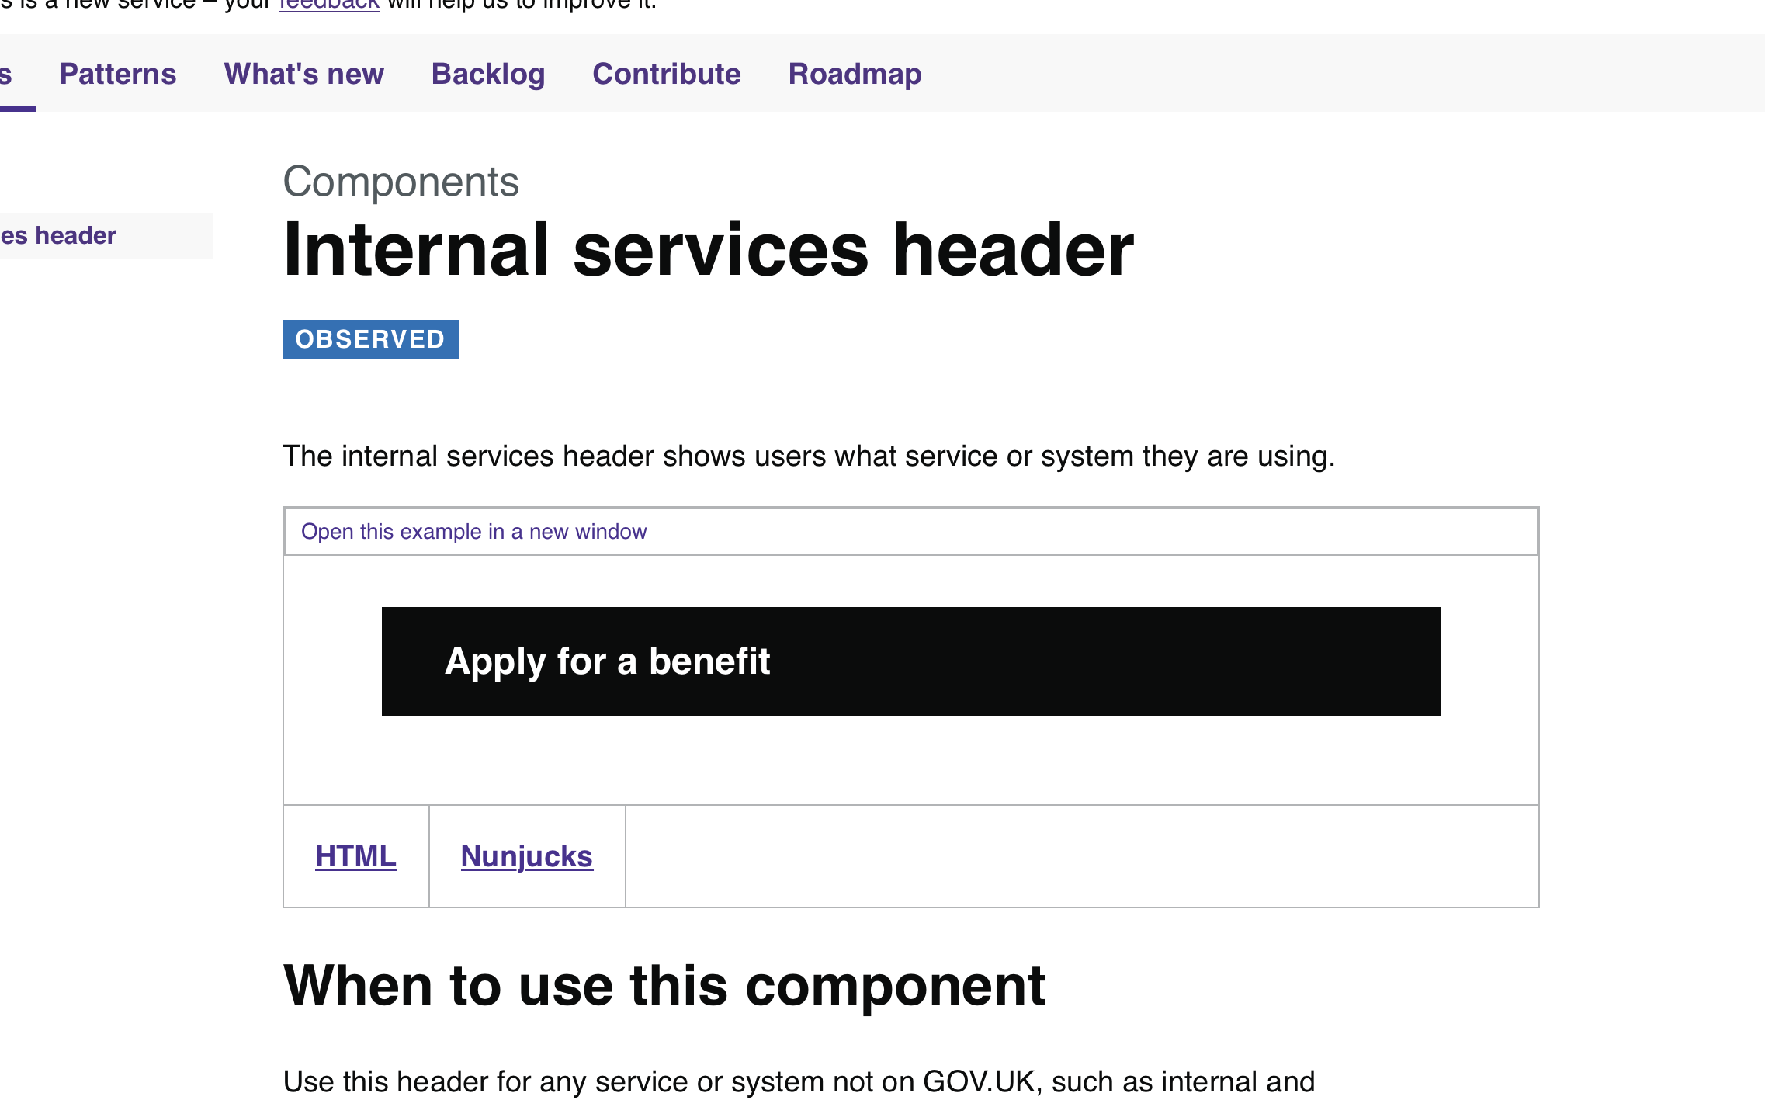The width and height of the screenshot is (1765, 1107).
Task: Click the feedback link in the banner
Action: (x=328, y=5)
